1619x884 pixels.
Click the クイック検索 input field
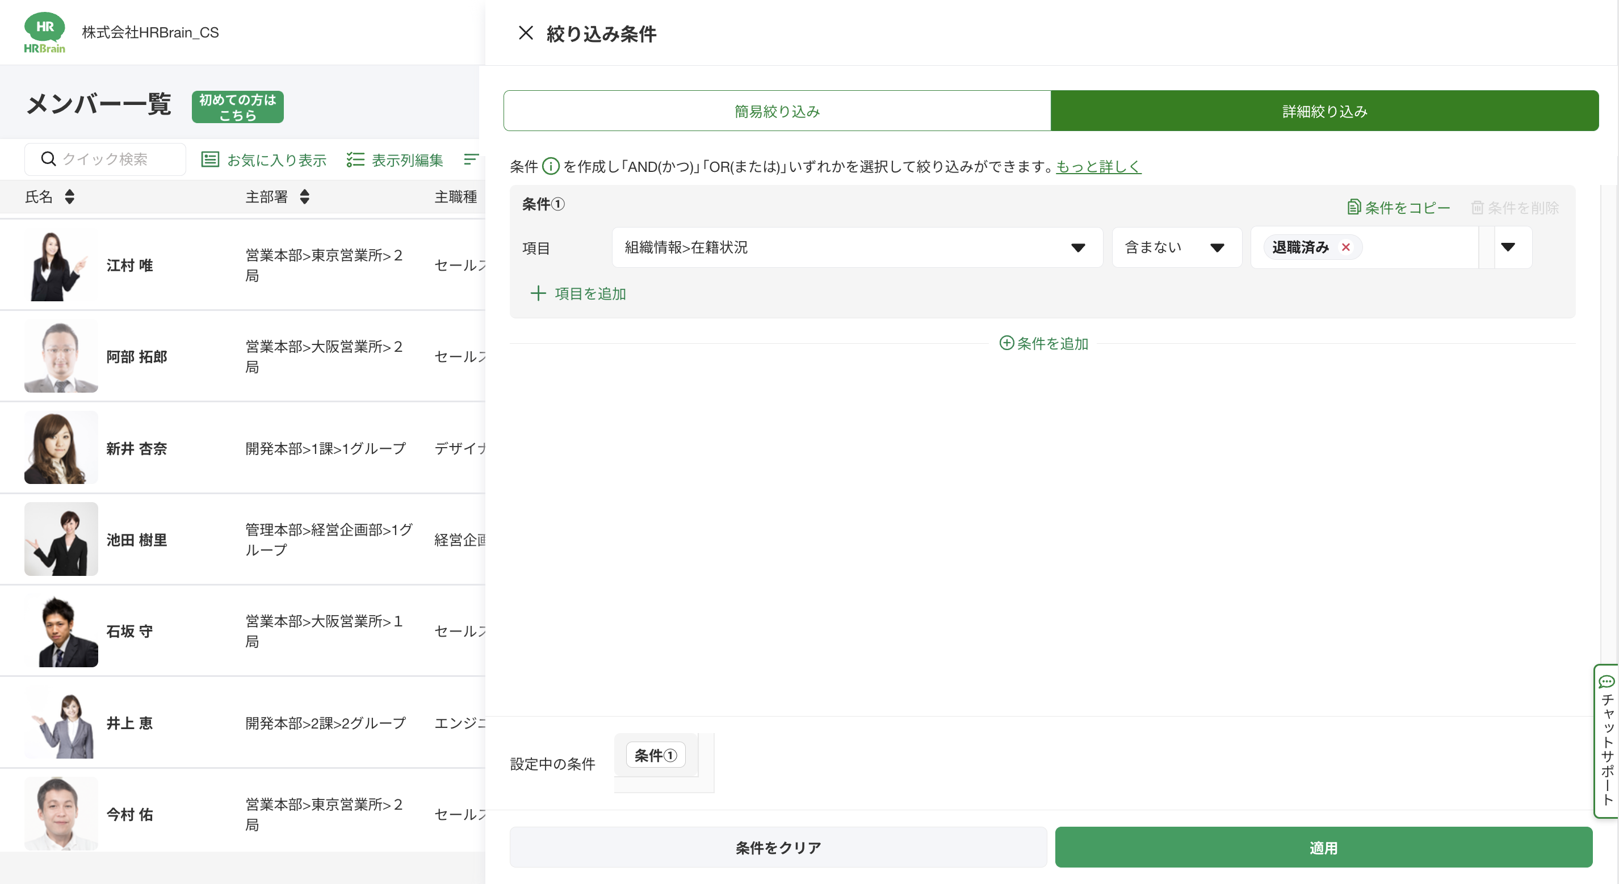105,159
